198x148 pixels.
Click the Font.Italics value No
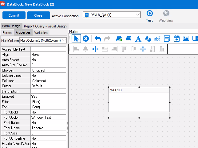[x=48, y=122]
